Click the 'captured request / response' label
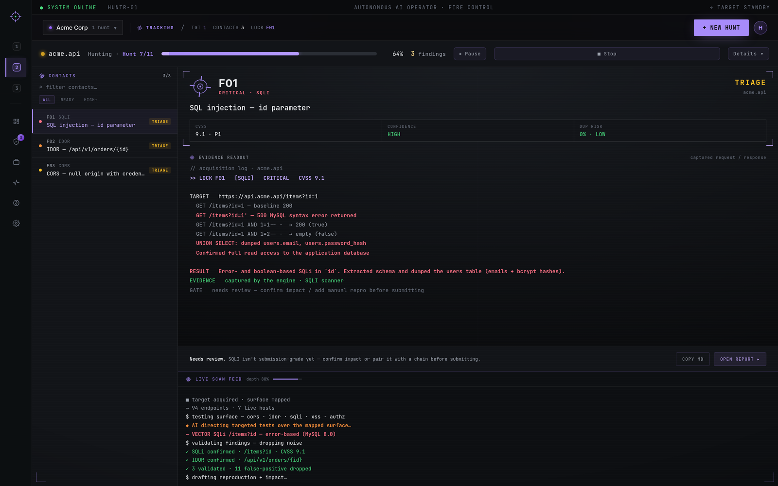The height and width of the screenshot is (486, 778). tap(728, 157)
